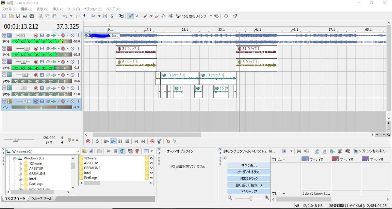The image size is (392, 209).
Task: Click the metronome icon in the transport bar
Action: click(x=168, y=141)
